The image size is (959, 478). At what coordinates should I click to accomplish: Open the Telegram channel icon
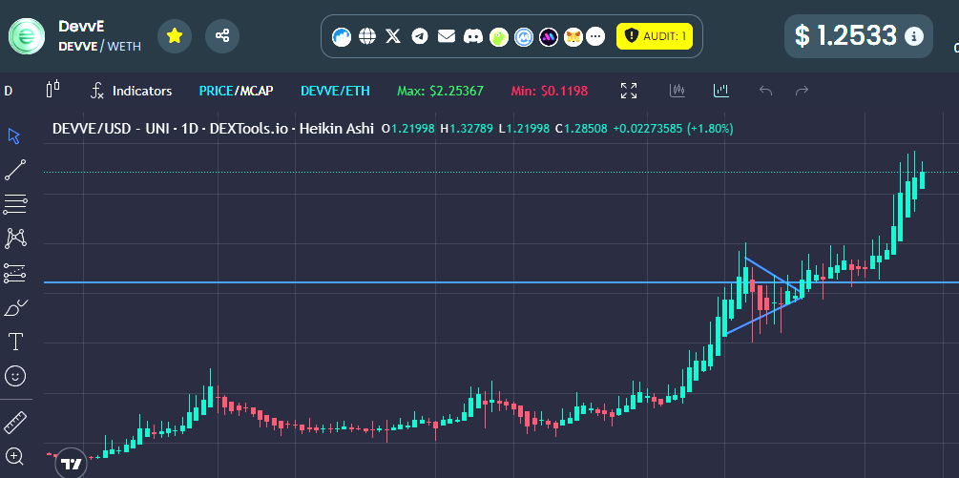point(420,36)
